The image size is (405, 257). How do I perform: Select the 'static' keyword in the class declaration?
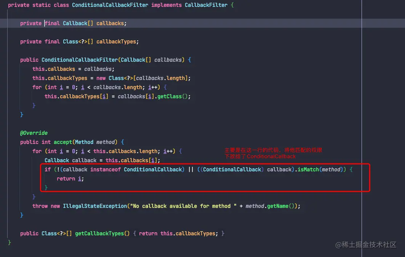click(x=41, y=5)
